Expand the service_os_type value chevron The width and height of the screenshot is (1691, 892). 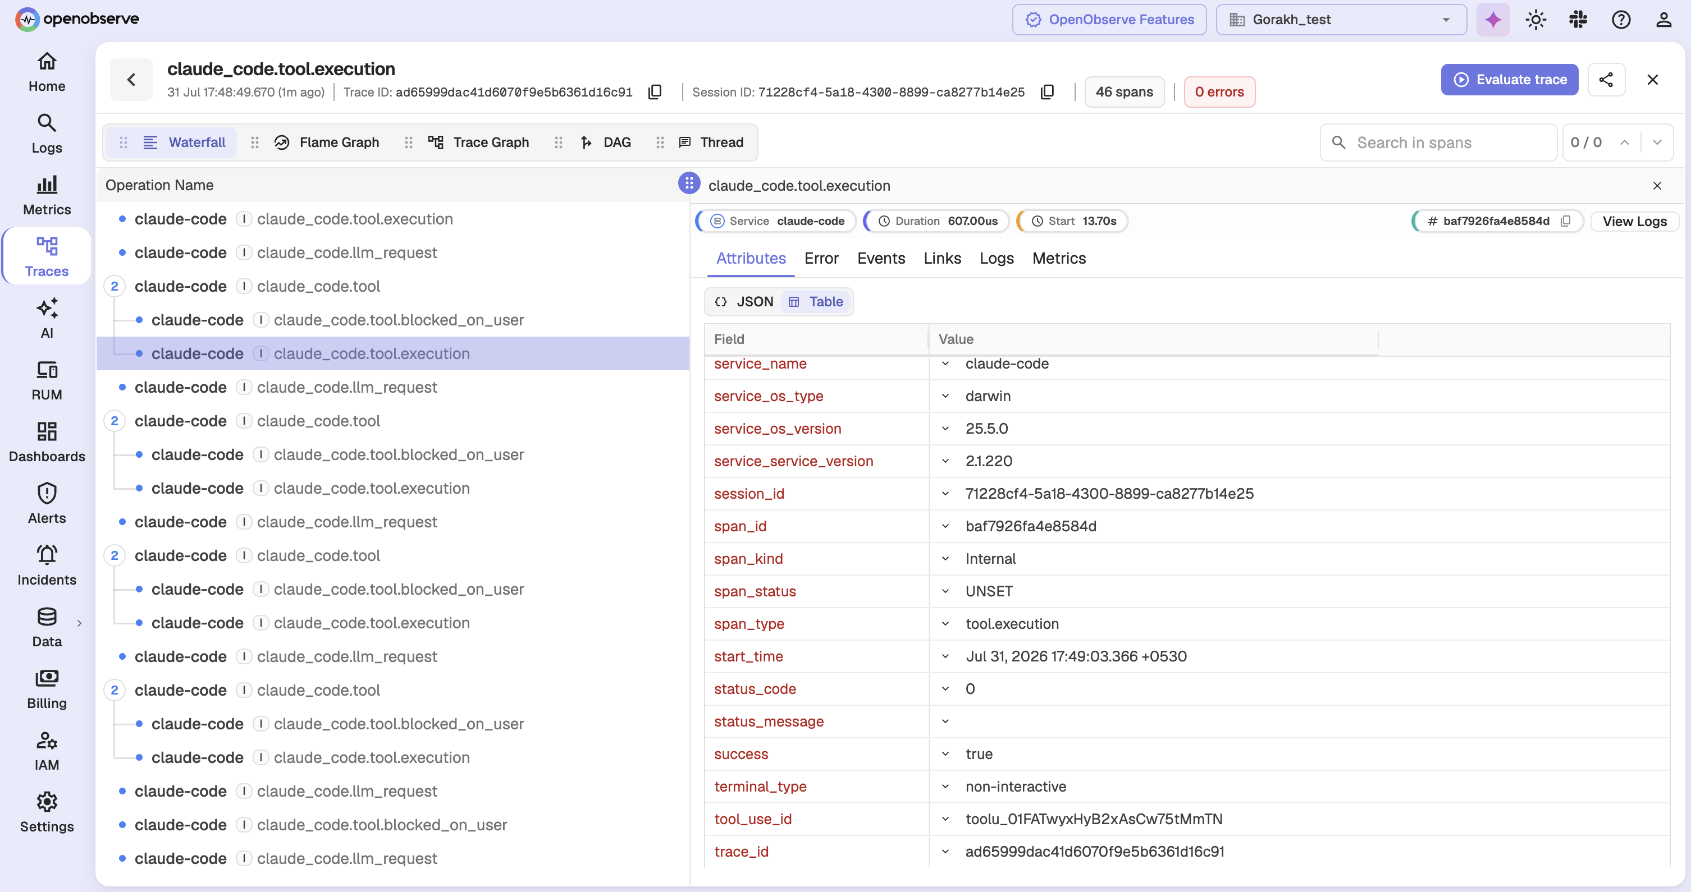coord(945,396)
